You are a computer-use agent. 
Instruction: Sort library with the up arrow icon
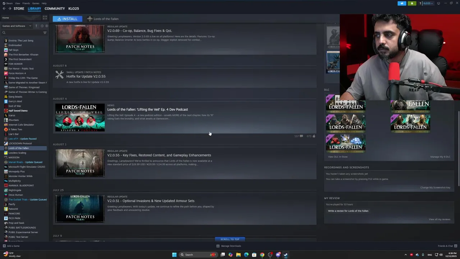(x=36, y=26)
